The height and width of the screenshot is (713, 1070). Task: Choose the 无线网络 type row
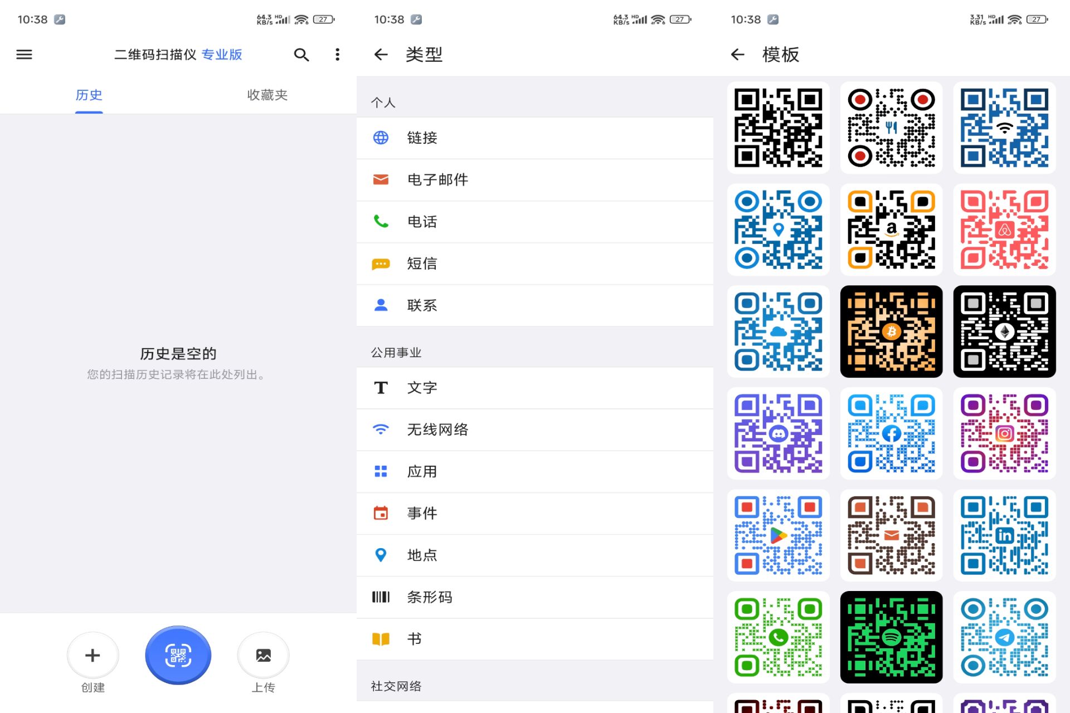(x=535, y=429)
